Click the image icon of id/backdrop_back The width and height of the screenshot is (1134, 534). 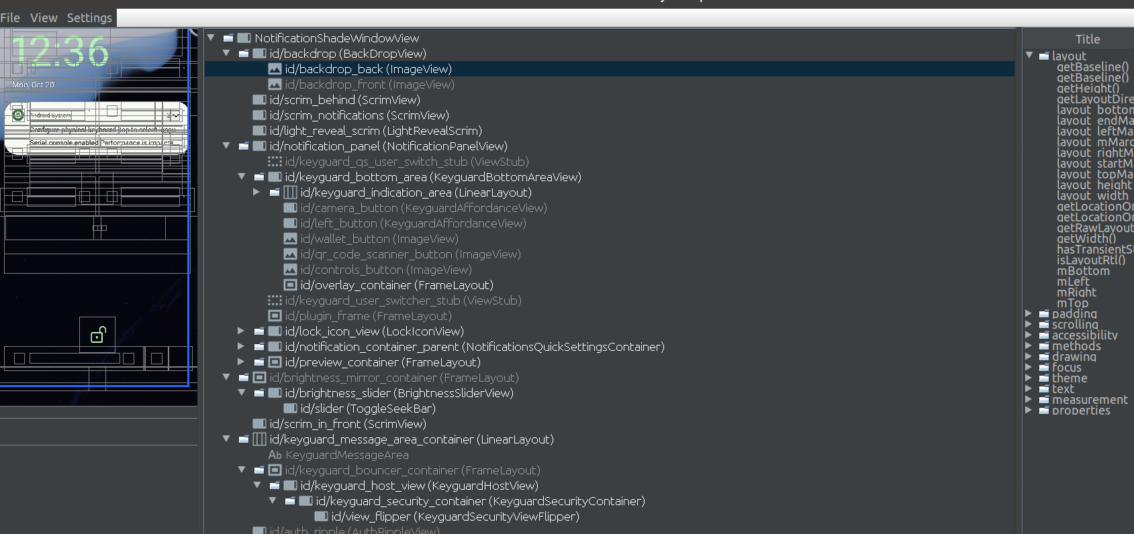coord(275,69)
